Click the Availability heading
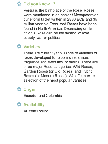The width and height of the screenshot is (108, 144). pos(34,105)
